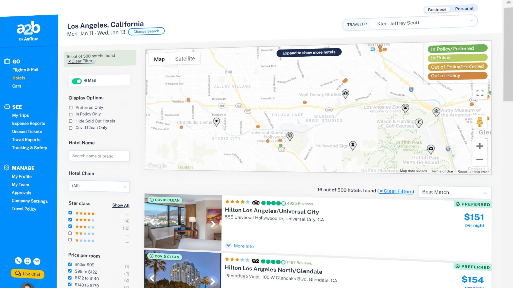Screen dimensions: 513x288
Task: Click the mobile device contact icon
Action: click(27, 261)
